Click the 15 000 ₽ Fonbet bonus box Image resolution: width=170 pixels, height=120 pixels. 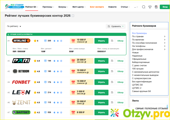(x=82, y=82)
